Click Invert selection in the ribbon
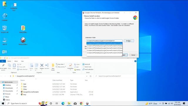 click(x=88, y=69)
